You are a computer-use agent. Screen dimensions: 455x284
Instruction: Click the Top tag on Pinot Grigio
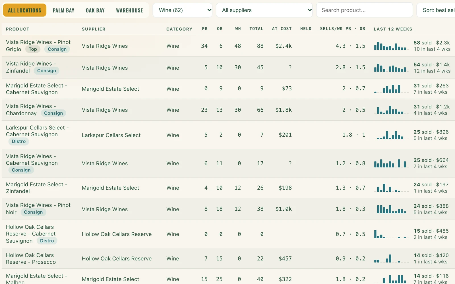point(33,49)
